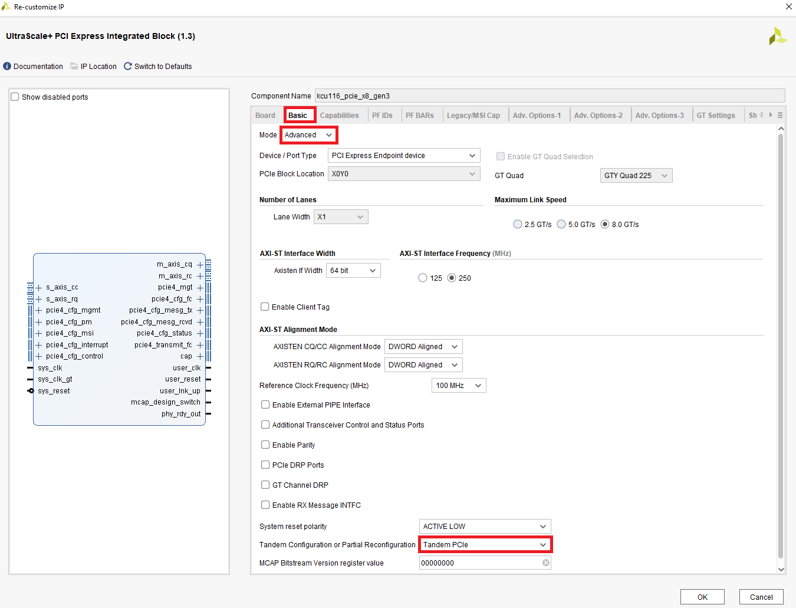Expand the pcie4_mgt port plus icon
The image size is (796, 608).
point(200,288)
